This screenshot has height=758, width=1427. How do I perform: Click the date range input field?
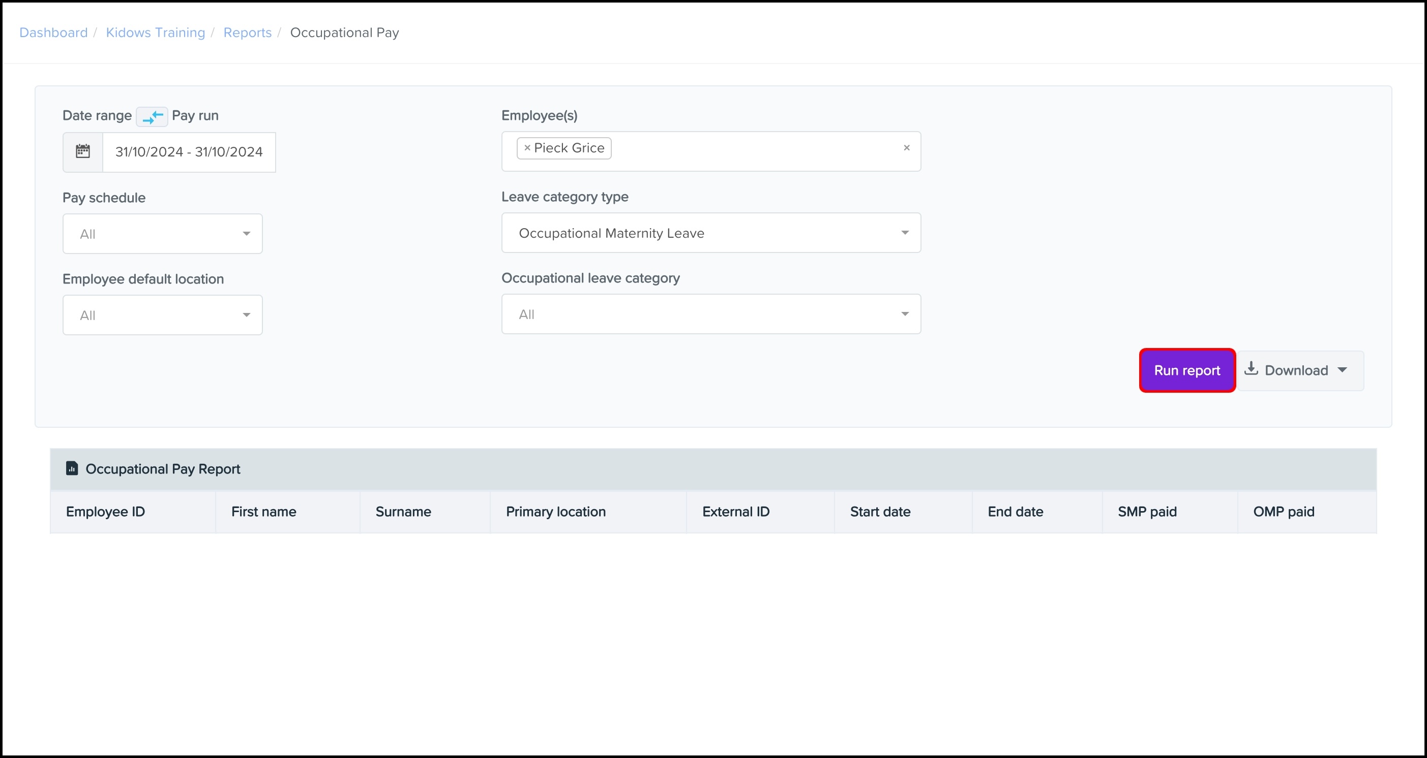point(188,152)
